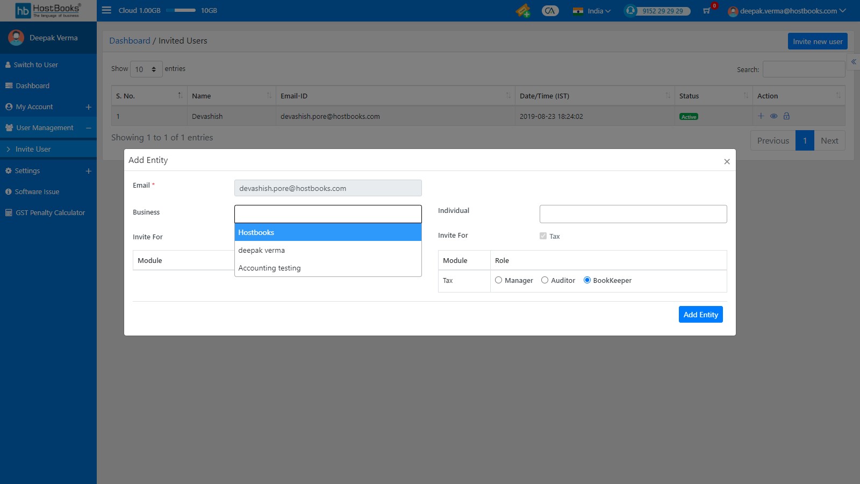Screen dimensions: 860x484
Task: Choose Hostbooks from business list
Action: 328,232
